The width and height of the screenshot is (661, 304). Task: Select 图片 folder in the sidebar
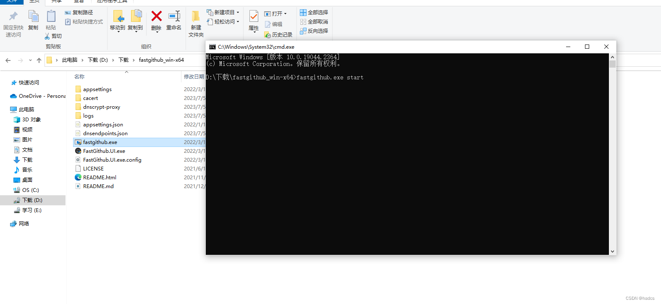tap(23, 140)
